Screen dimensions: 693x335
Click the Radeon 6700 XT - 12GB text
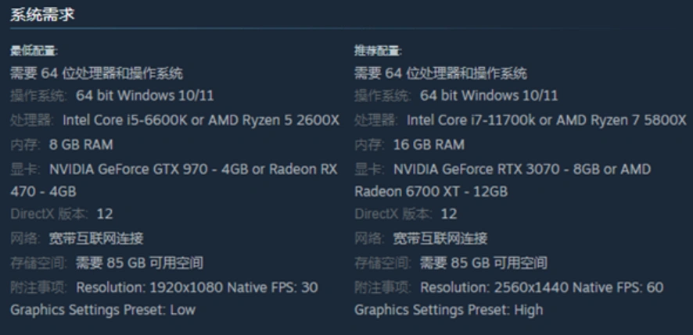(431, 191)
